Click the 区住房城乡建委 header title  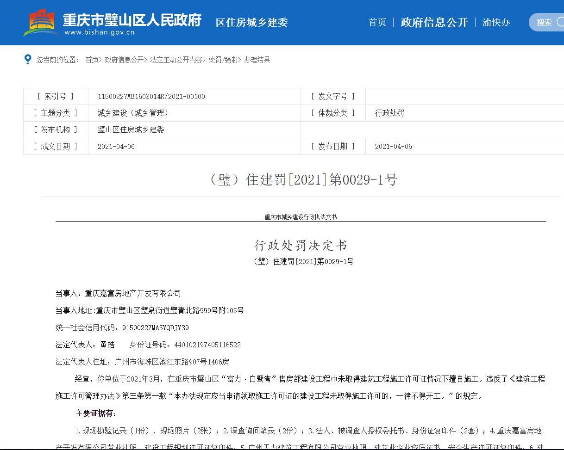251,22
